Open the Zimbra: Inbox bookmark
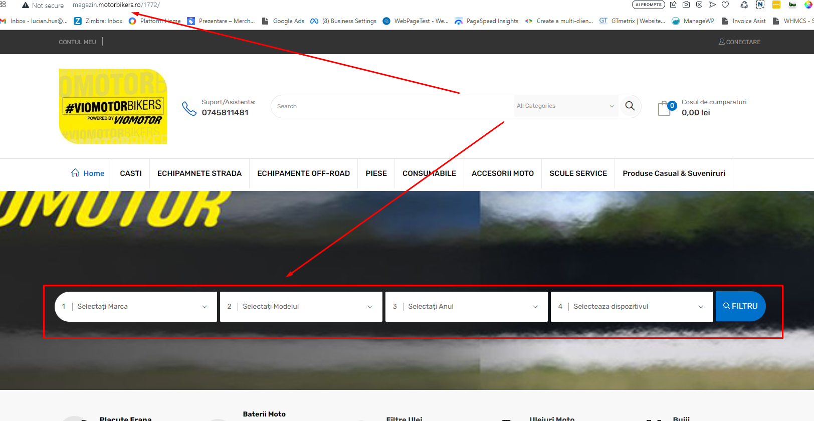Screen dimensions: 814x421 (98, 21)
